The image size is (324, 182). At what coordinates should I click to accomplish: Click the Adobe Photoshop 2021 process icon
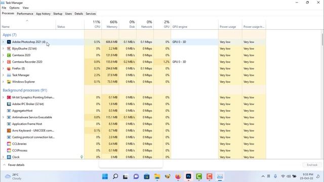9,42
